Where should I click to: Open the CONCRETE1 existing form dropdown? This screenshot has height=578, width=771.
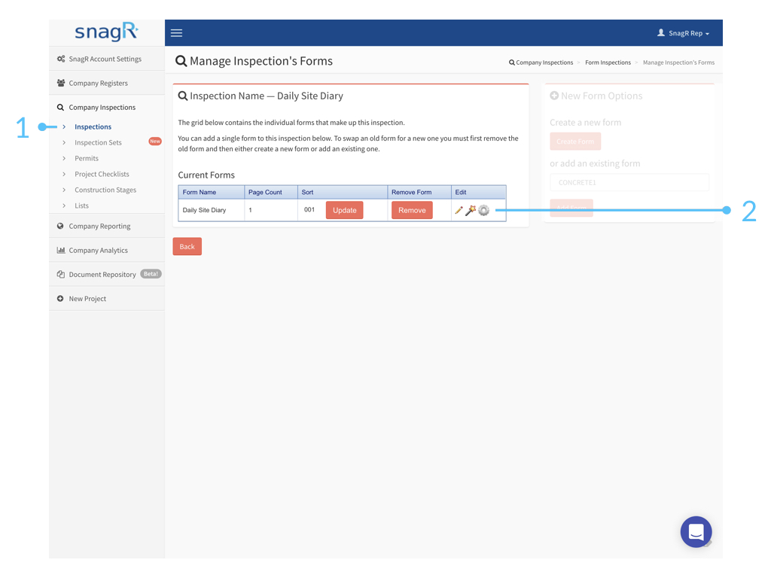[x=629, y=182]
